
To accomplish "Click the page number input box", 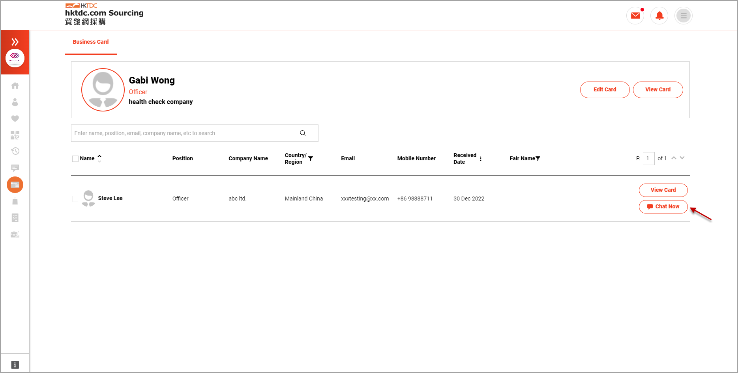I will pos(649,158).
